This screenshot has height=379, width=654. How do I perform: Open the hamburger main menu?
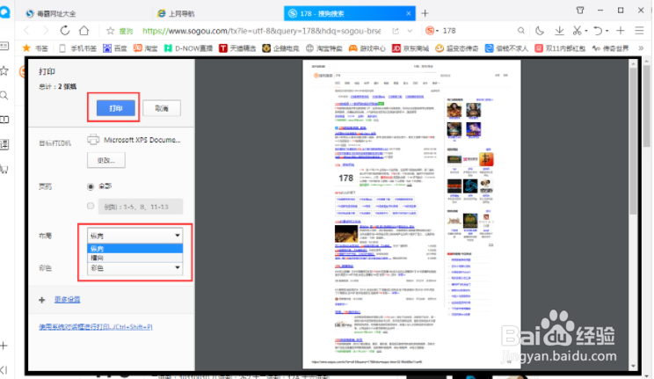coord(639,31)
